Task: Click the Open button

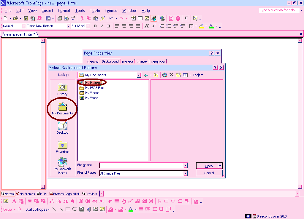Action: coord(207,166)
